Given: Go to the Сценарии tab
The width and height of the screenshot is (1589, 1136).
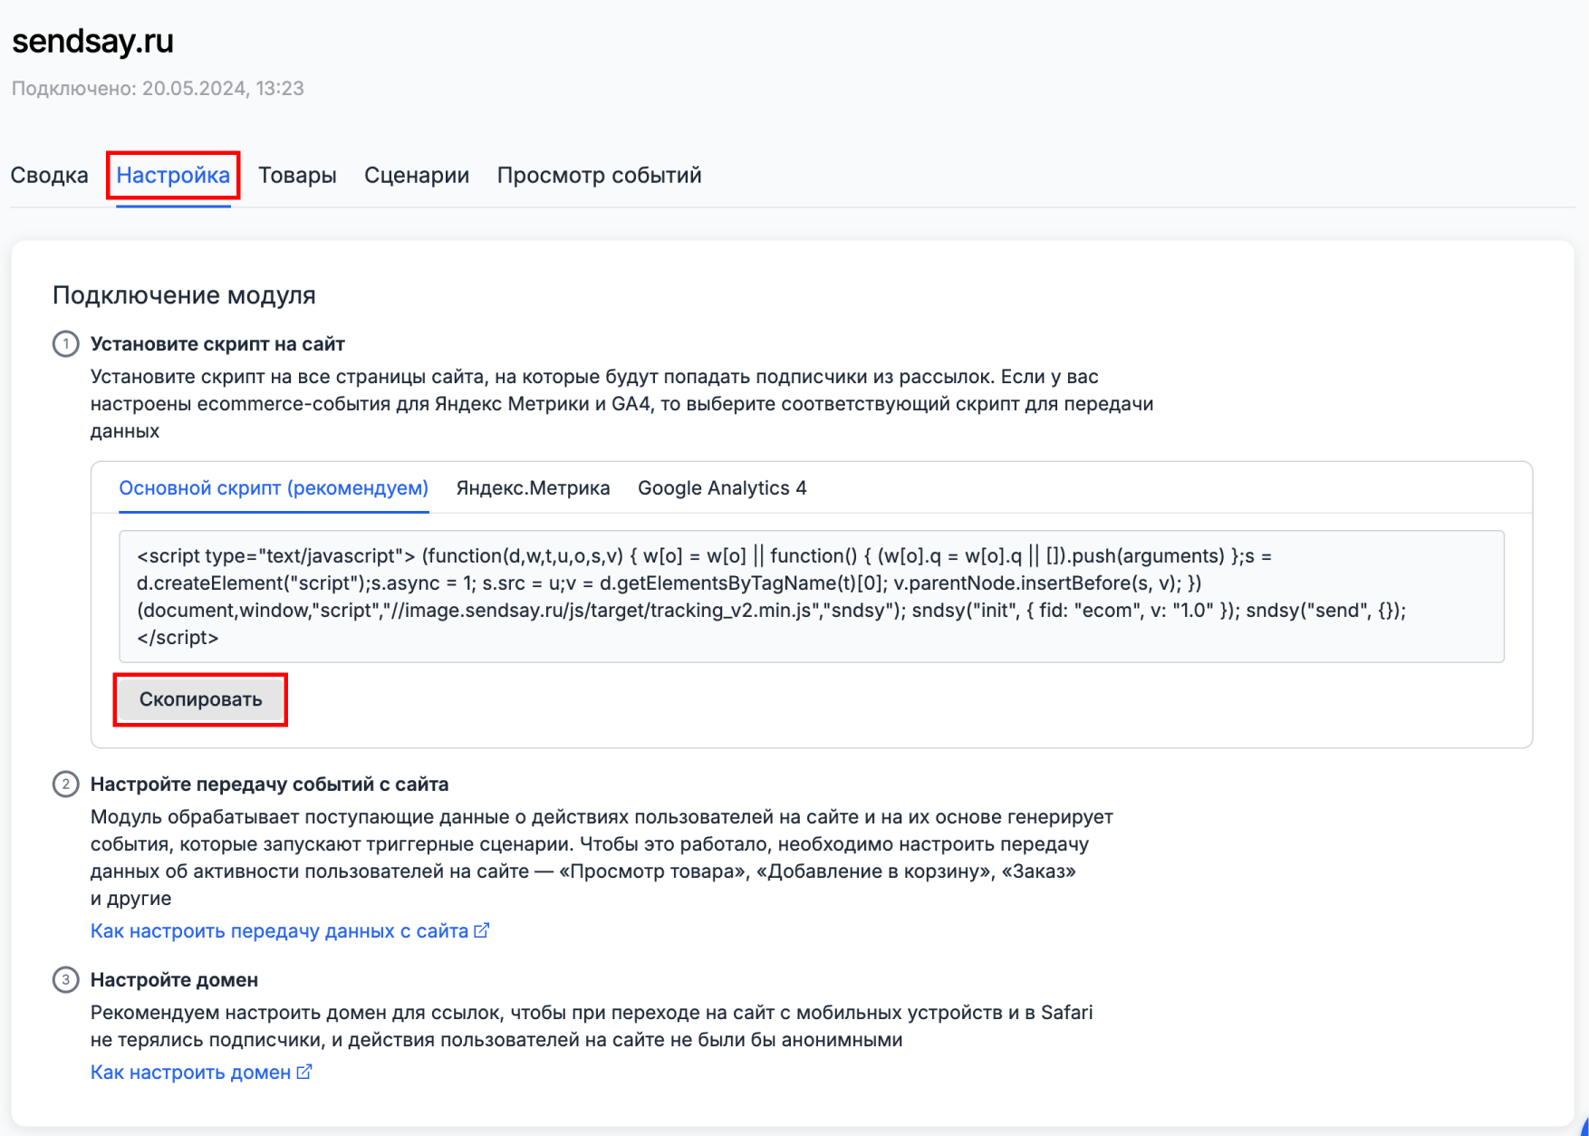Looking at the screenshot, I should coord(417,175).
